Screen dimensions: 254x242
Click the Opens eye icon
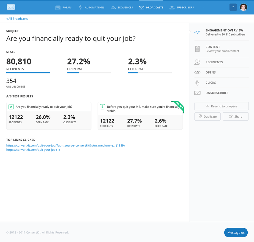point(197,72)
